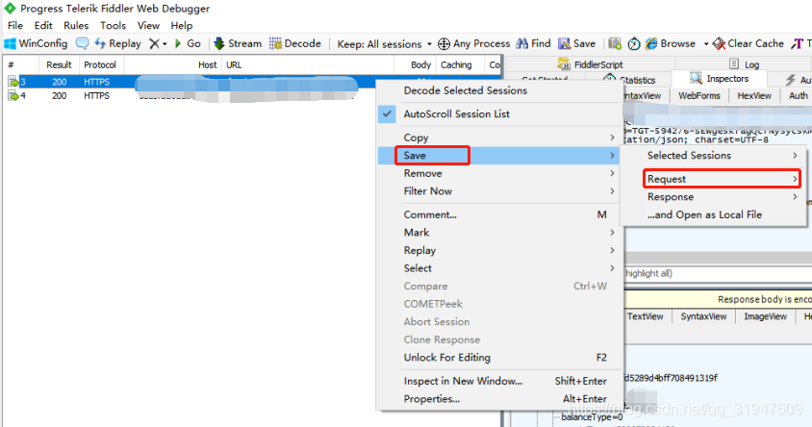Image resolution: width=812 pixels, height=427 pixels.
Task: Open the WebForms request inspector tab
Action: pos(699,96)
